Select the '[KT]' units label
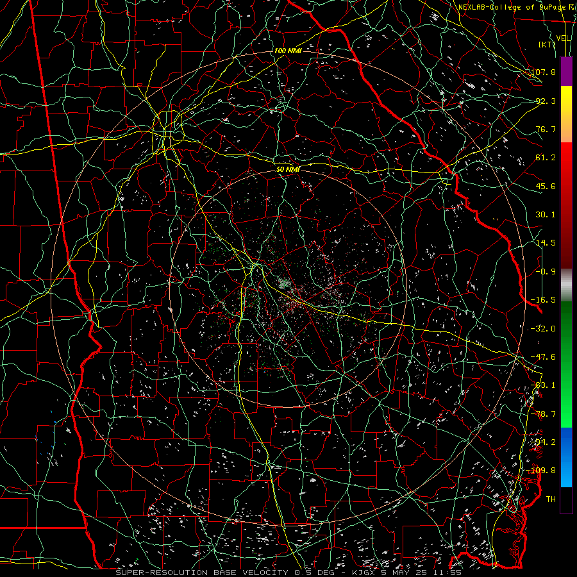Image resolution: width=577 pixels, height=577 pixels. tap(547, 44)
